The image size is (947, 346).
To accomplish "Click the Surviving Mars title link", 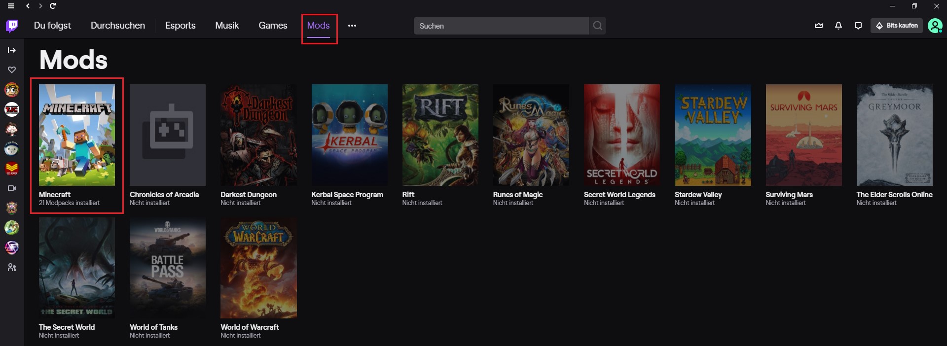I will 789,195.
